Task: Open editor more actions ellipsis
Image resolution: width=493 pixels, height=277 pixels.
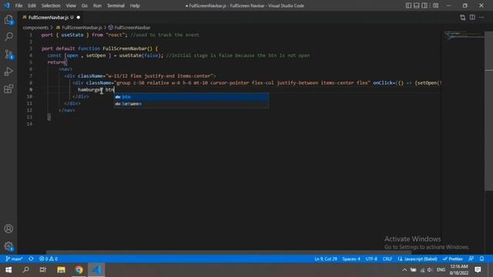Action: (481, 18)
